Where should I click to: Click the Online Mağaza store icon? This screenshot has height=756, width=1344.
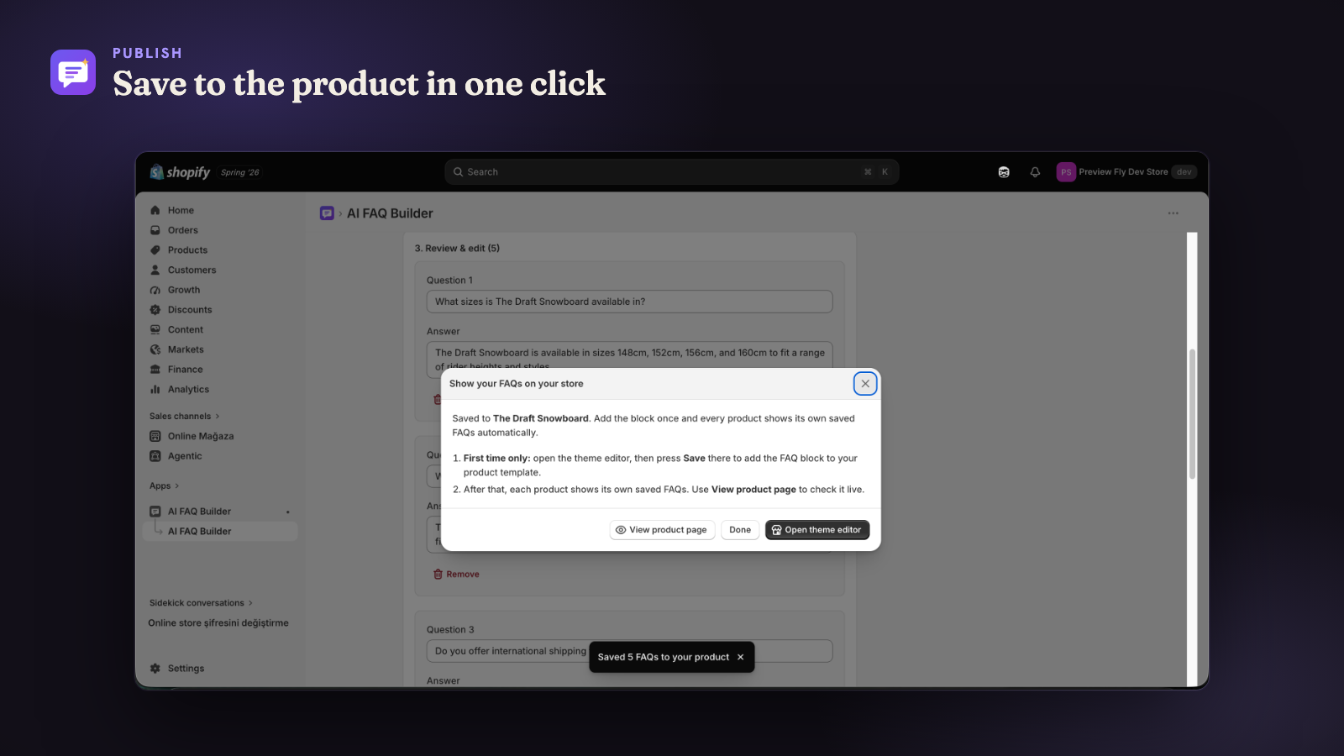[155, 437]
